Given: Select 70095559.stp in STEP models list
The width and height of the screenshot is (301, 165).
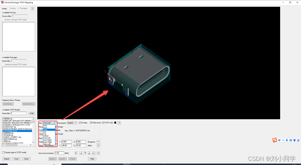Looking at the screenshot, I should (x=8, y=133).
